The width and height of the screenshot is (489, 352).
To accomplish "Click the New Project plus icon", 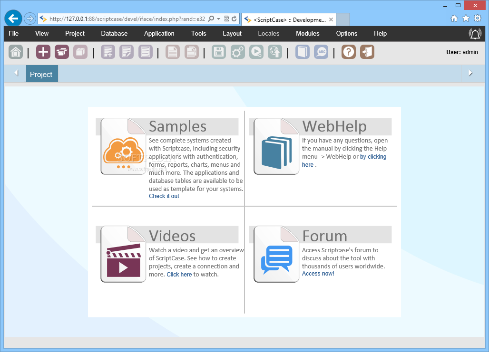I will pyautogui.click(x=43, y=52).
